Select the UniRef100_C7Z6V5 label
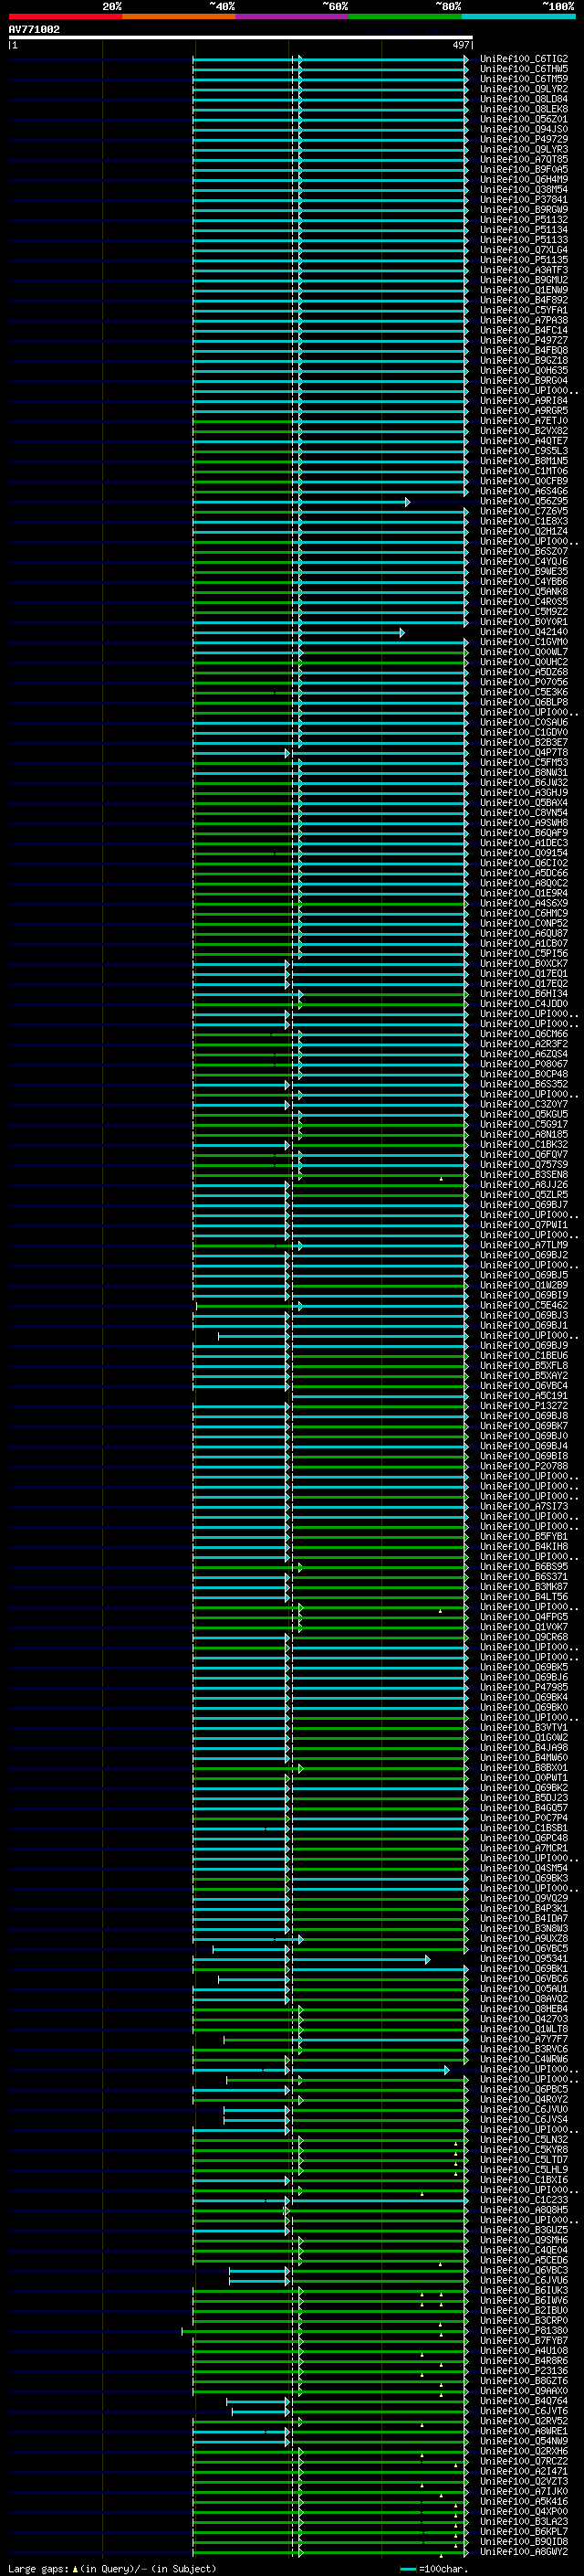The width and height of the screenshot is (584, 2576). click(524, 511)
